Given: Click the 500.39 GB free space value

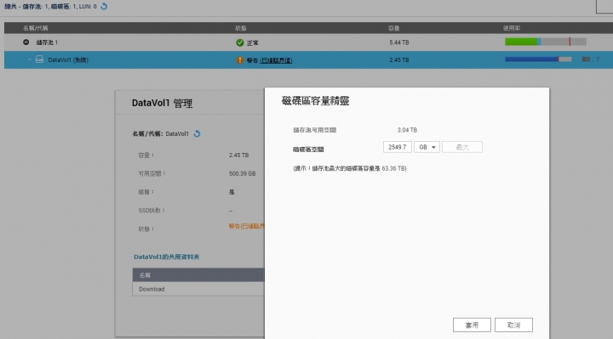Looking at the screenshot, I should pos(242,173).
